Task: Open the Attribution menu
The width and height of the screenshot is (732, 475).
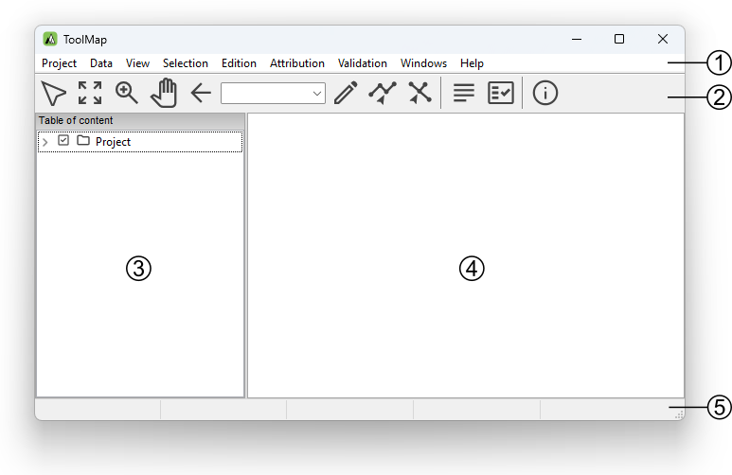Action: (x=297, y=63)
